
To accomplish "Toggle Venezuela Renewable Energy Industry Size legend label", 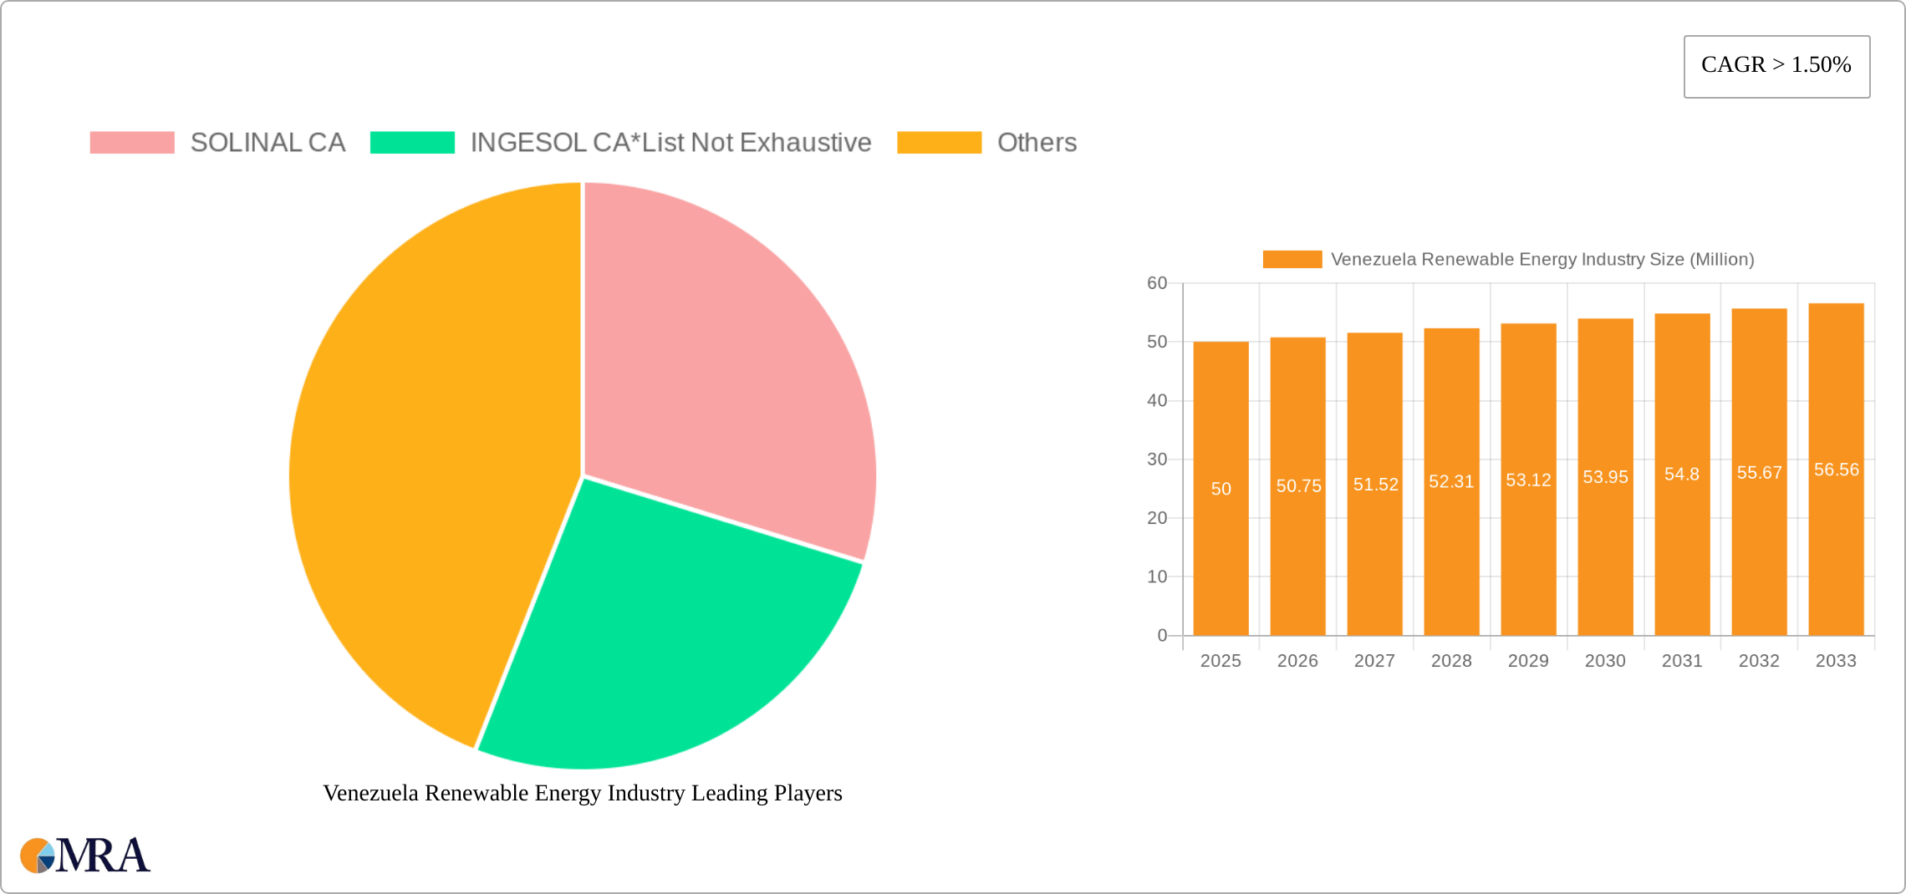I will (1542, 260).
